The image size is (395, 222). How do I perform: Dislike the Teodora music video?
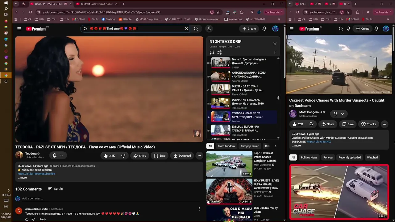tap(123, 156)
